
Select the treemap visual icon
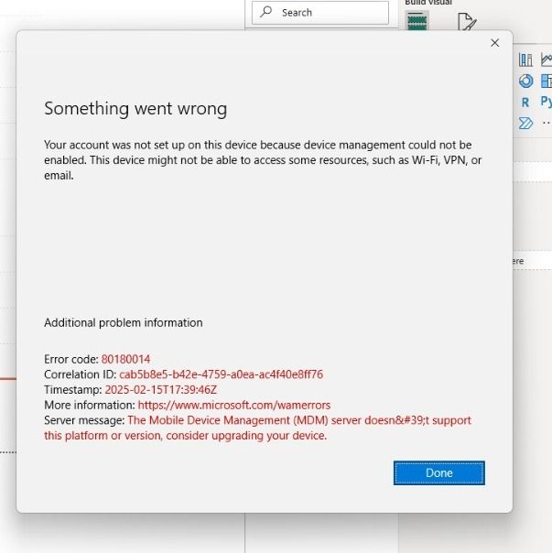(x=547, y=81)
